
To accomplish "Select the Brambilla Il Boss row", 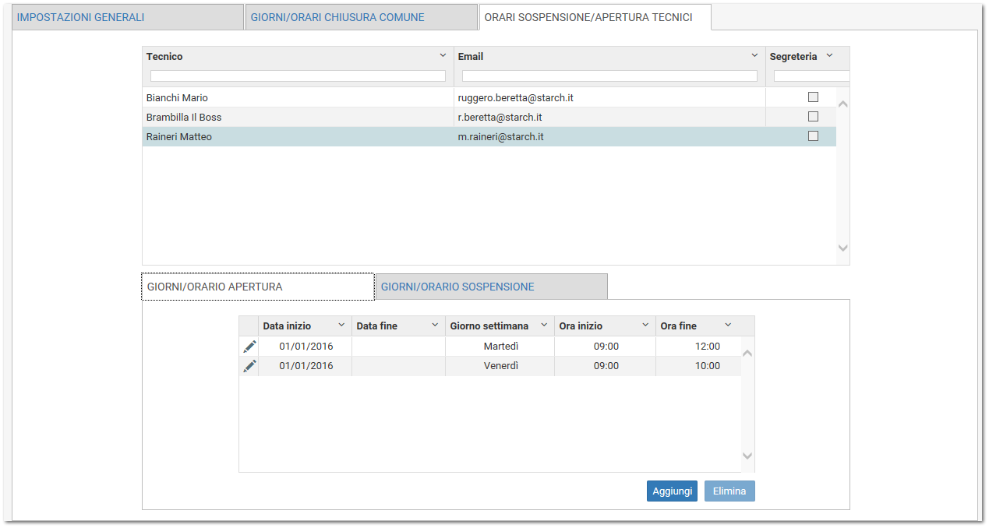I will [x=489, y=117].
